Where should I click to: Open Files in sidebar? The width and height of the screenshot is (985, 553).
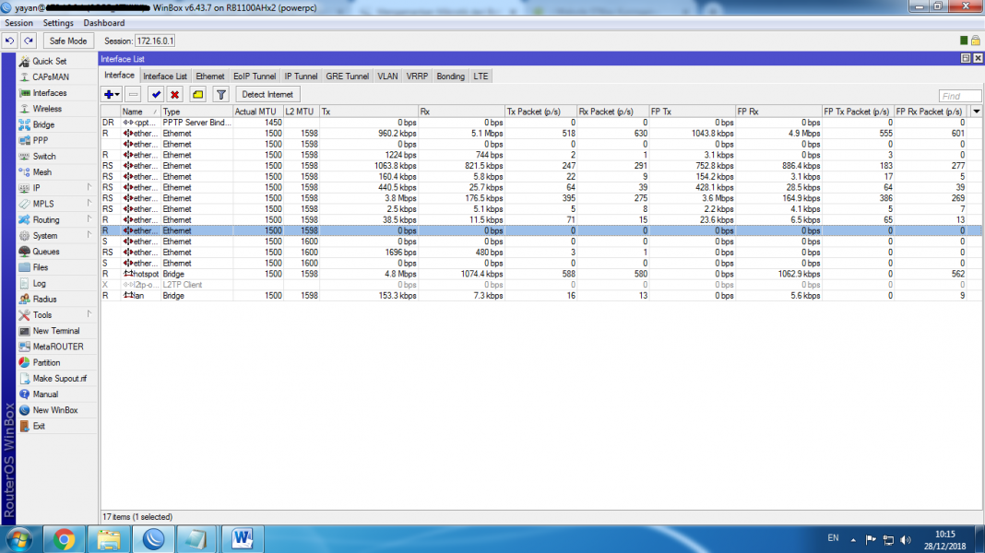(41, 266)
